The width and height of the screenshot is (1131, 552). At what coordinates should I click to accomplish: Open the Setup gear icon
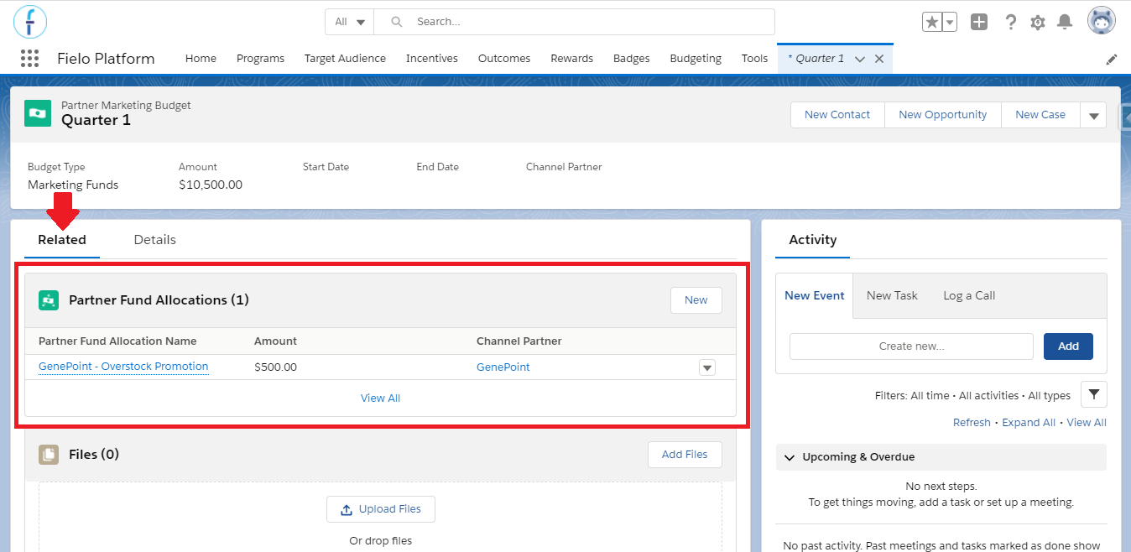tap(1038, 22)
